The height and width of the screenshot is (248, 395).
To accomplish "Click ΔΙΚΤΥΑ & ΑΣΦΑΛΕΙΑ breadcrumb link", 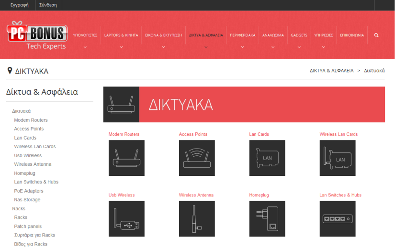I will tap(331, 71).
